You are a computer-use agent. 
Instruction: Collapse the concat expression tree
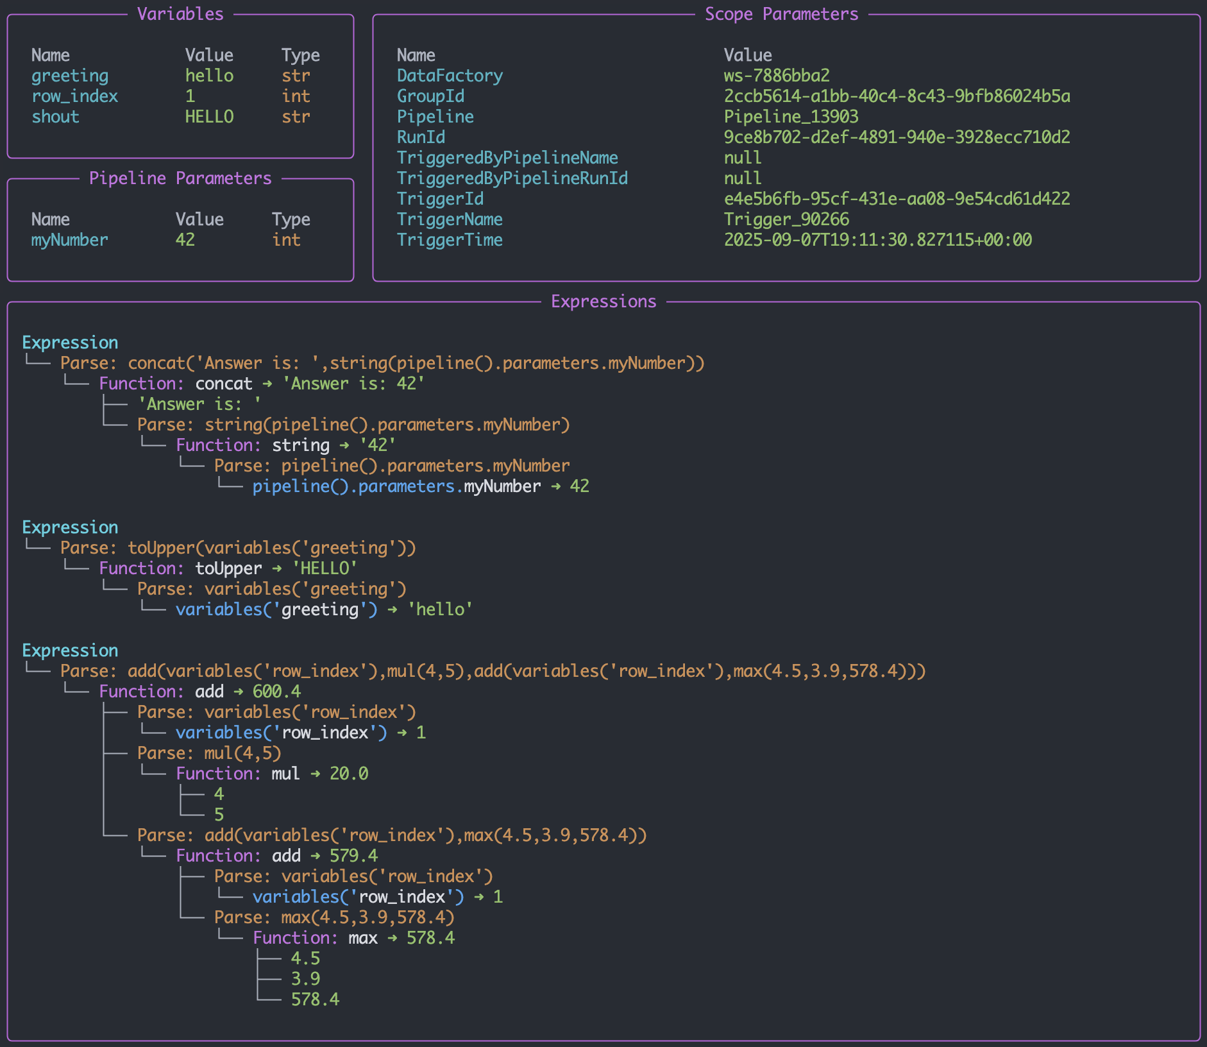(71, 342)
